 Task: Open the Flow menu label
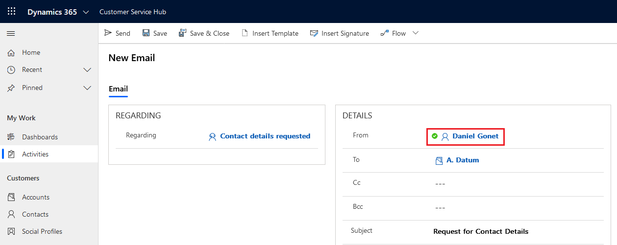399,33
